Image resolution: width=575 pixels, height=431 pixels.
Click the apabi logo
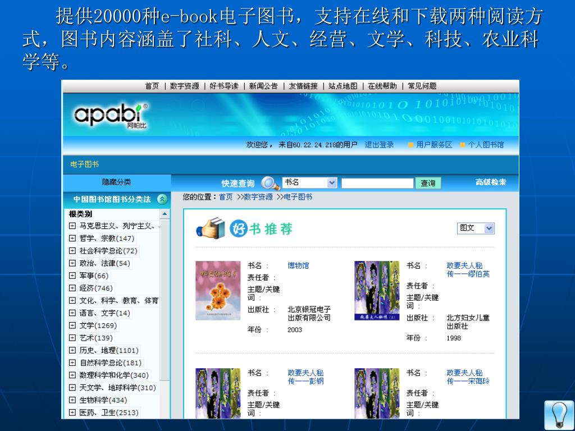[111, 116]
